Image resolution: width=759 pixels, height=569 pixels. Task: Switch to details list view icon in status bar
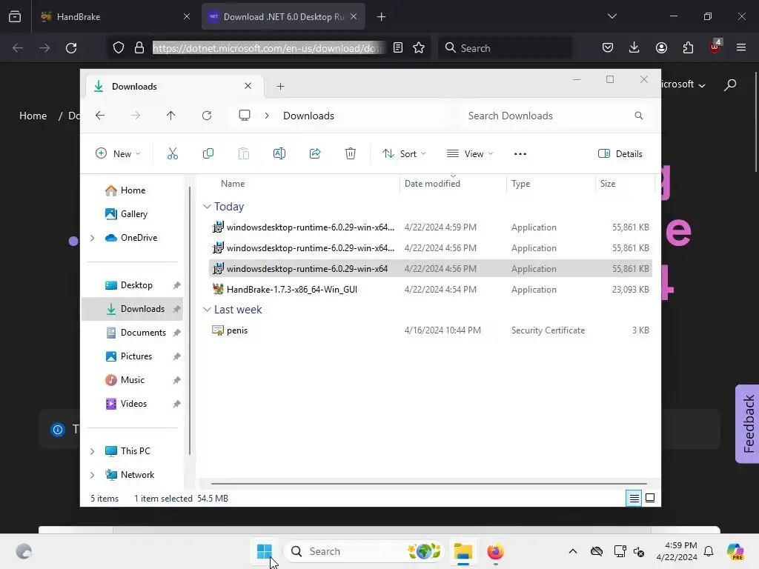(634, 499)
